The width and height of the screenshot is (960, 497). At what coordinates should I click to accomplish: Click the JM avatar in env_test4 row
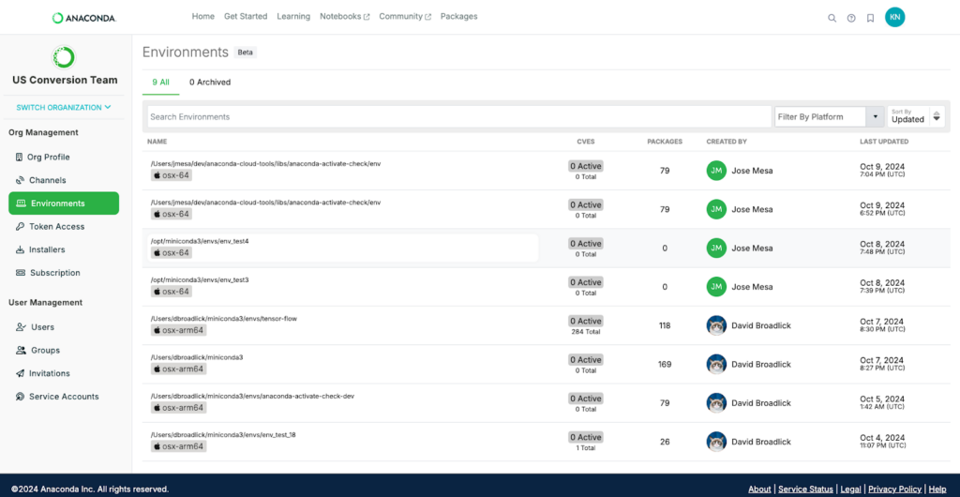pos(716,248)
